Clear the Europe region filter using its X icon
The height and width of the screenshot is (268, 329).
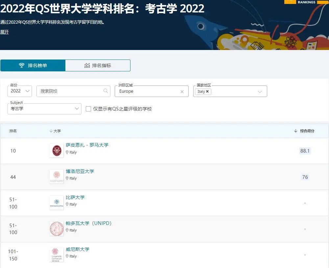click(x=182, y=91)
